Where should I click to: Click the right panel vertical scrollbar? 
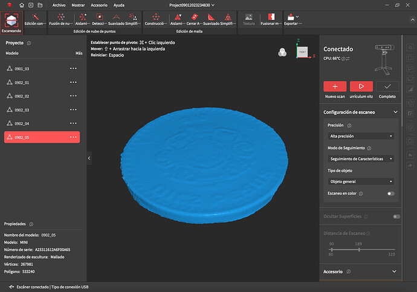point(402,80)
